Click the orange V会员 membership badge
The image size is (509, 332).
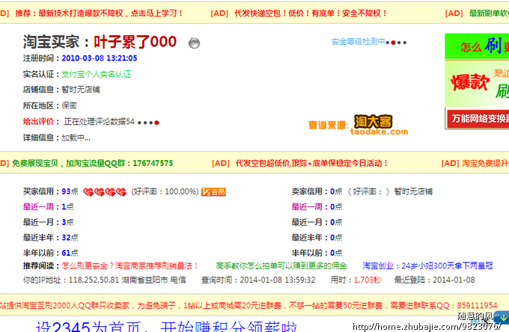tap(213, 192)
